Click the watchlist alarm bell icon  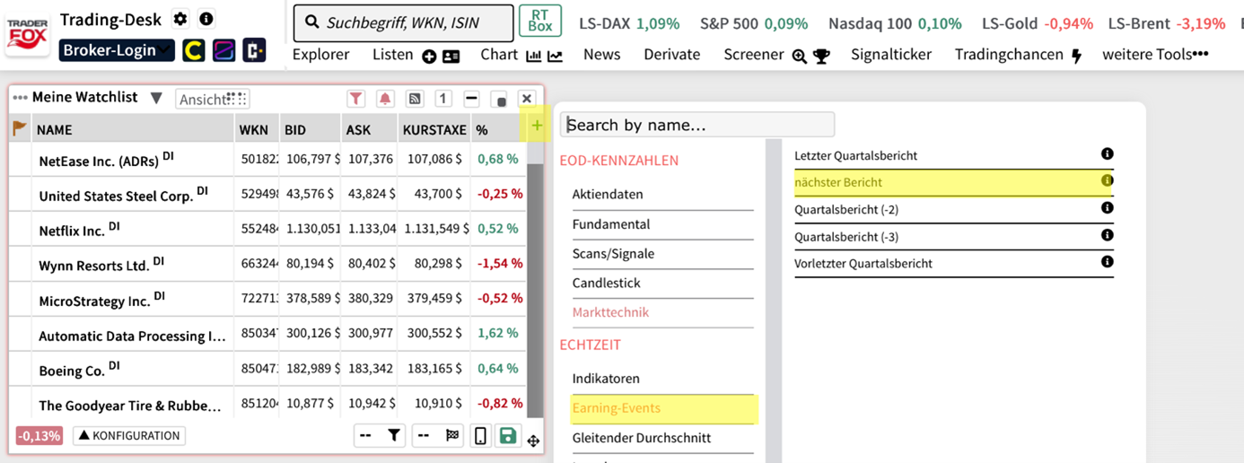coord(385,99)
